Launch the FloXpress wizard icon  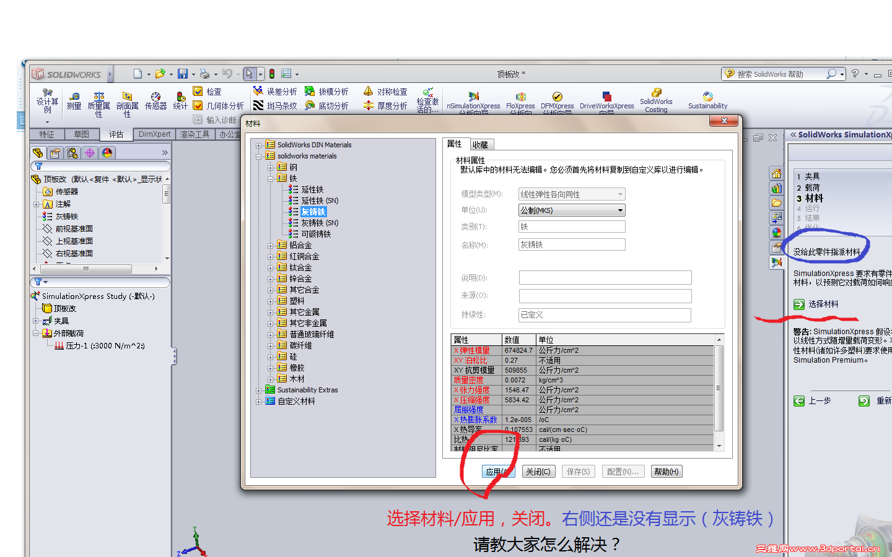(x=520, y=102)
